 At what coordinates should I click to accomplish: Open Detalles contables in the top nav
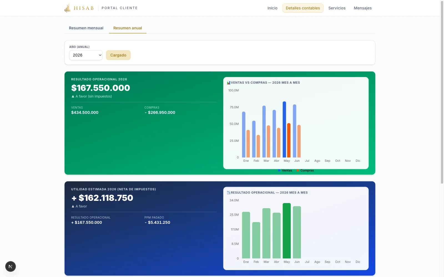click(303, 8)
